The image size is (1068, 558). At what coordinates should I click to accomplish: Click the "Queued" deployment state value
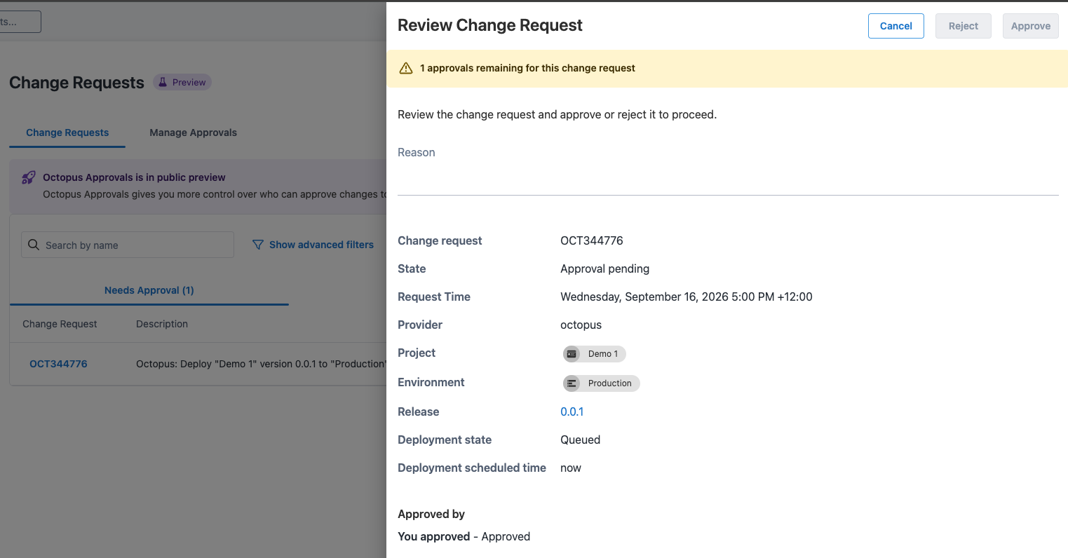pyautogui.click(x=580, y=440)
